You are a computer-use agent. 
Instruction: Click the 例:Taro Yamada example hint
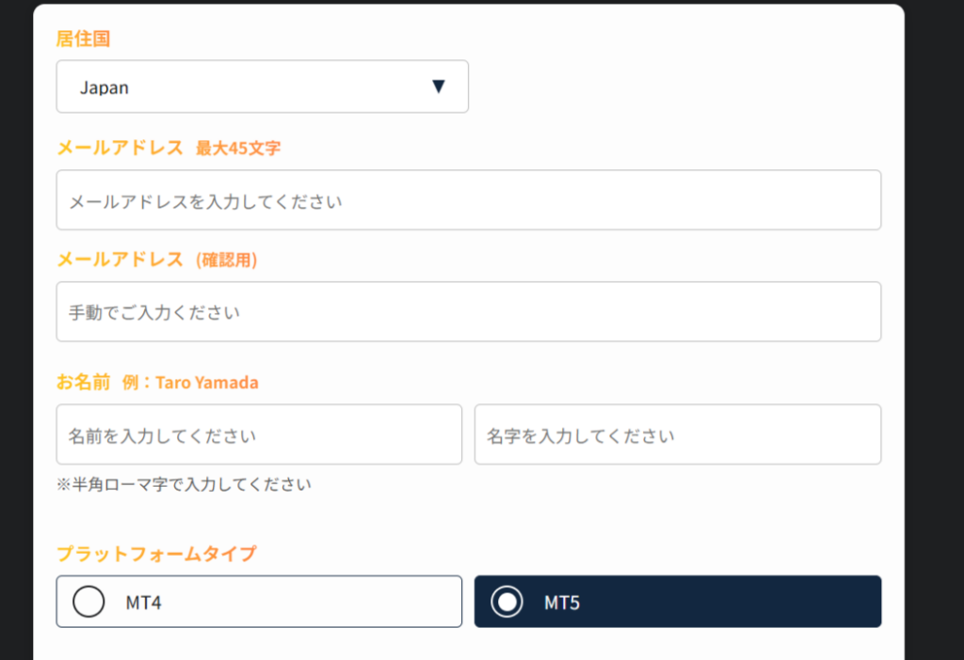coord(190,383)
